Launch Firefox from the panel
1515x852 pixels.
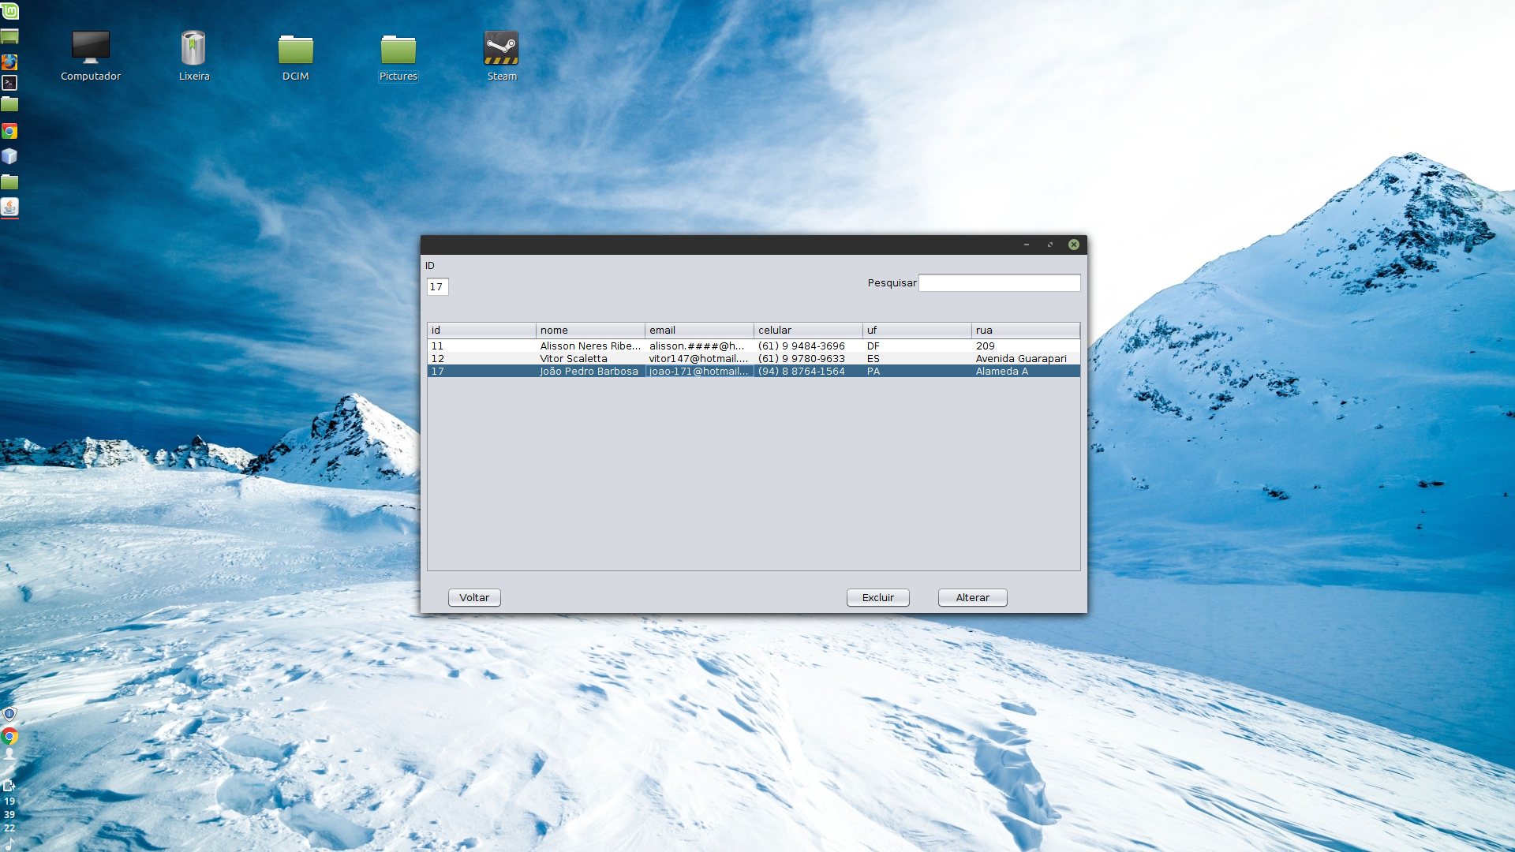tap(9, 62)
